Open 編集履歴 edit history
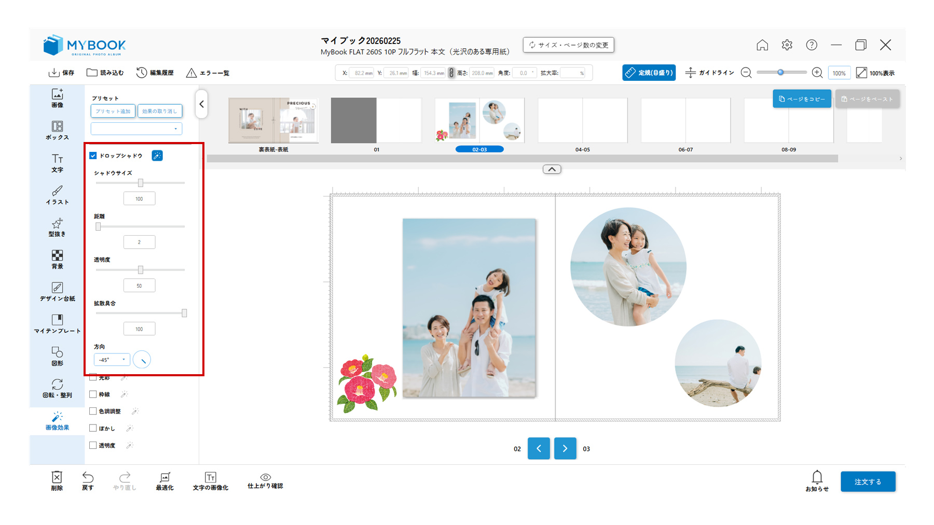Image resolution: width=934 pixels, height=525 pixels. pyautogui.click(x=155, y=73)
